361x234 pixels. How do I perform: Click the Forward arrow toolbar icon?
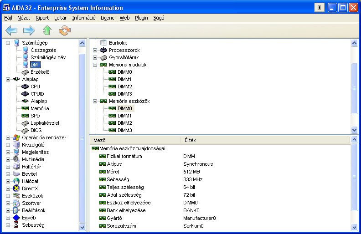(29, 31)
